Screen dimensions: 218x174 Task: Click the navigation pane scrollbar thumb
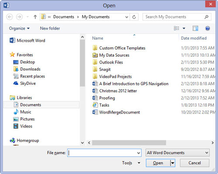pyautogui.click(x=82, y=63)
